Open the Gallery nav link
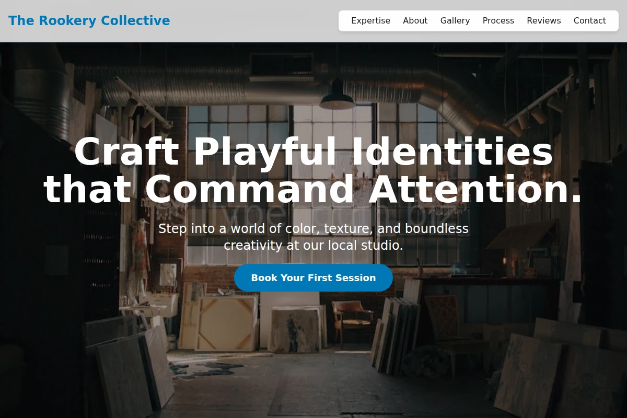 (x=455, y=21)
